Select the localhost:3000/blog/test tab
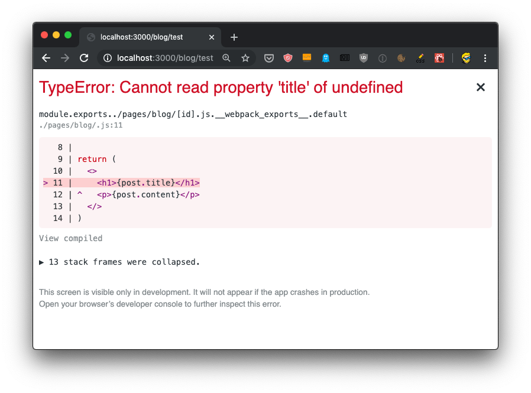 [x=142, y=37]
